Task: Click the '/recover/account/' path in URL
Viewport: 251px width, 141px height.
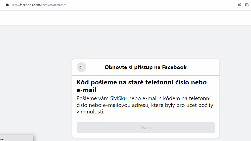Action: pos(53,5)
